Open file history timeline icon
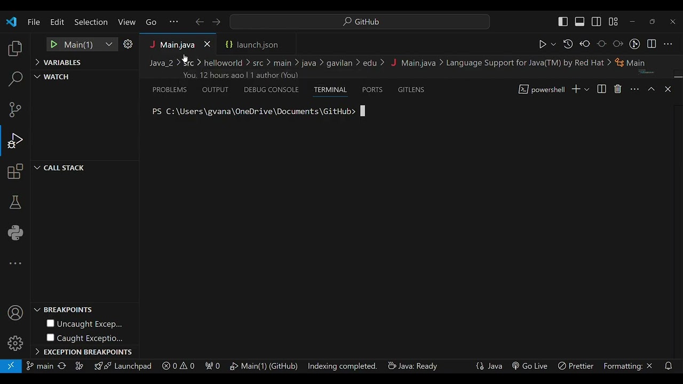 tap(568, 44)
